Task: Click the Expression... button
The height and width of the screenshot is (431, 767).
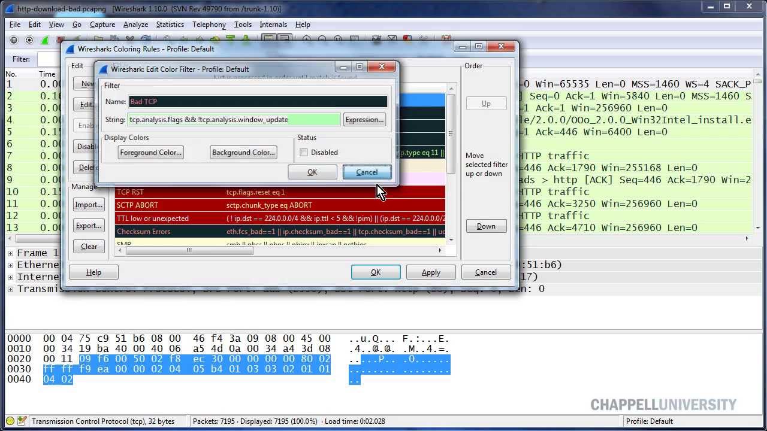Action: (x=364, y=120)
